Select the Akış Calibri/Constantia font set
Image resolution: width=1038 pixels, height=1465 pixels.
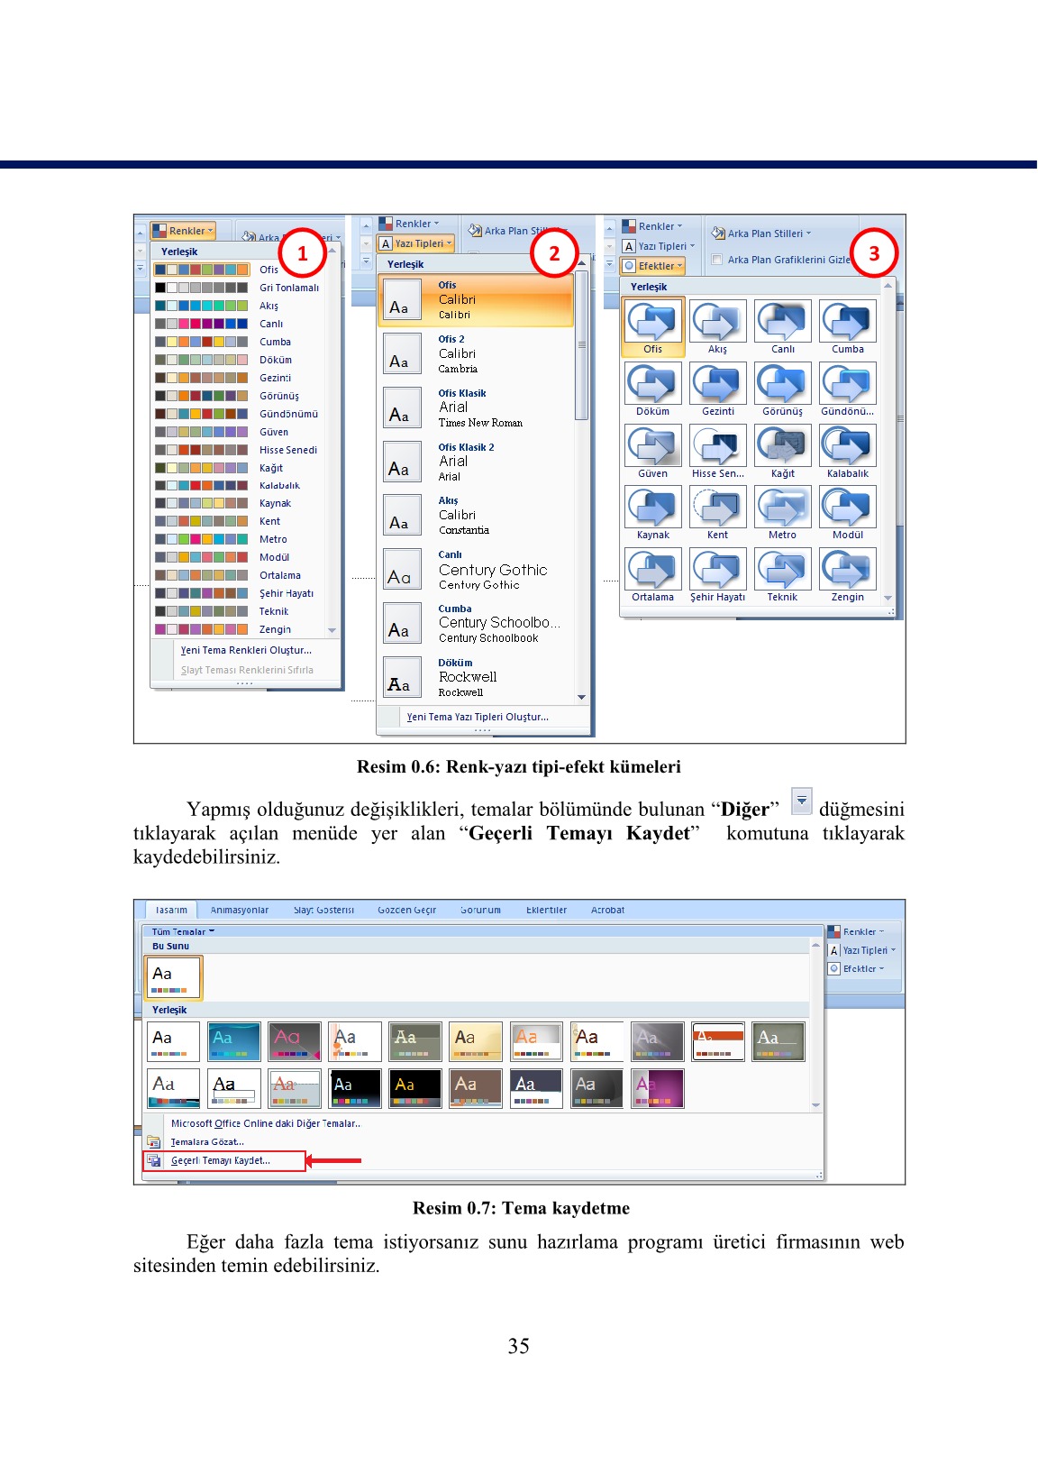click(477, 516)
